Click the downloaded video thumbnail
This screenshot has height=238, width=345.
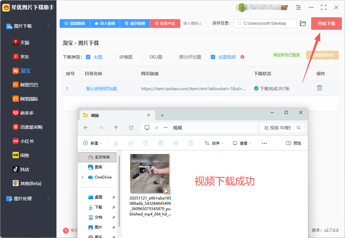tap(150, 173)
